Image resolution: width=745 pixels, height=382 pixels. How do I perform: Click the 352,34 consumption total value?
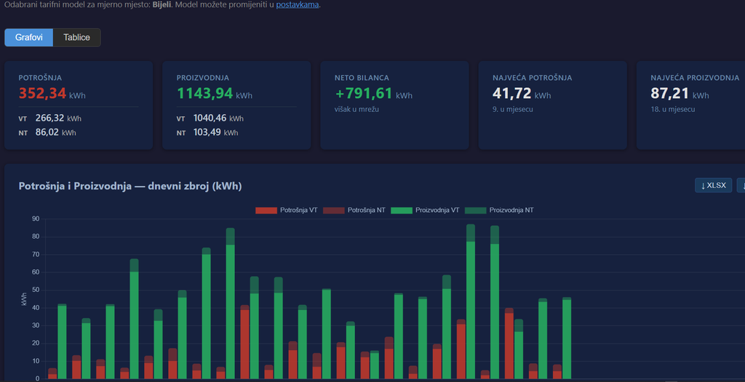(42, 94)
